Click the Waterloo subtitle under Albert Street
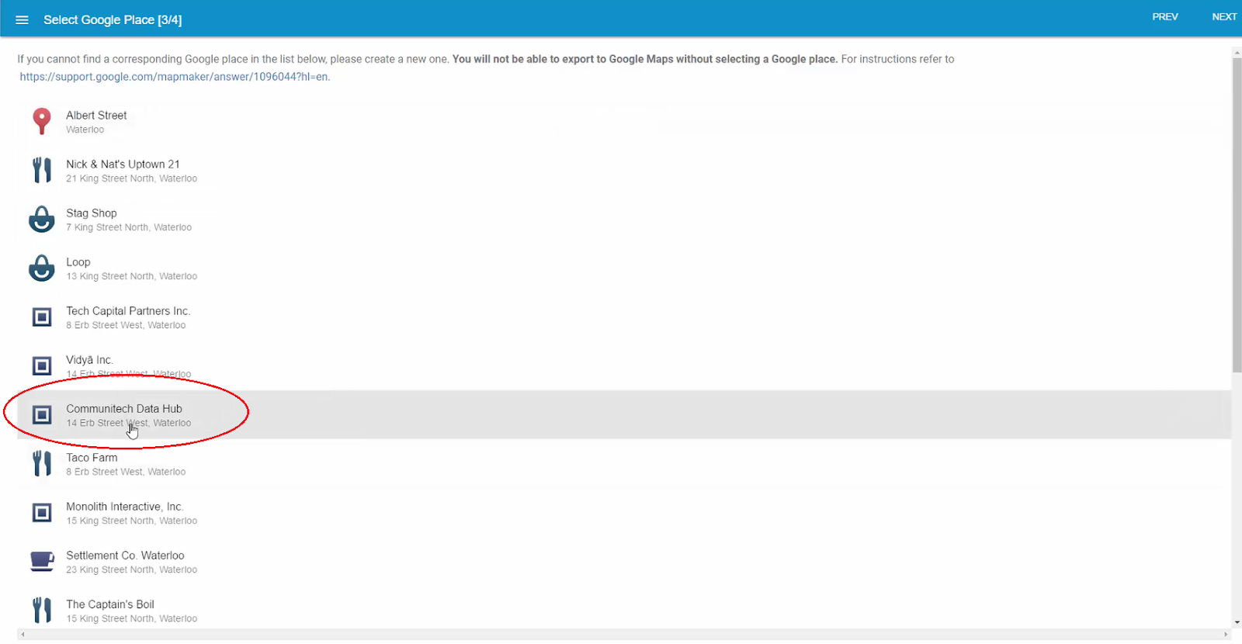 [85, 130]
